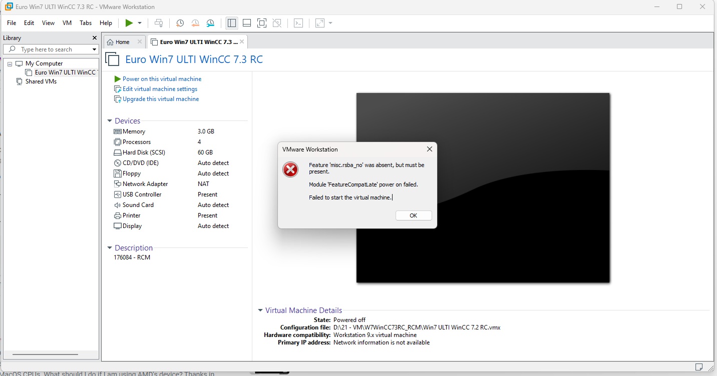Collapse the Devices section
This screenshot has width=717, height=376.
[110, 121]
